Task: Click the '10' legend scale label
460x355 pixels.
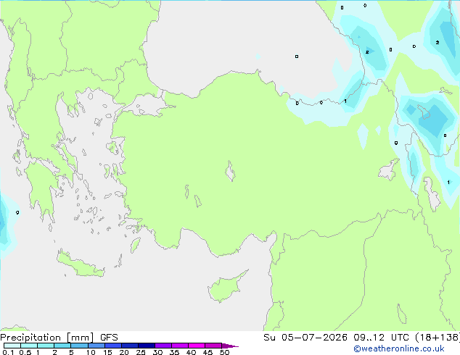Action: pyautogui.click(x=91, y=352)
